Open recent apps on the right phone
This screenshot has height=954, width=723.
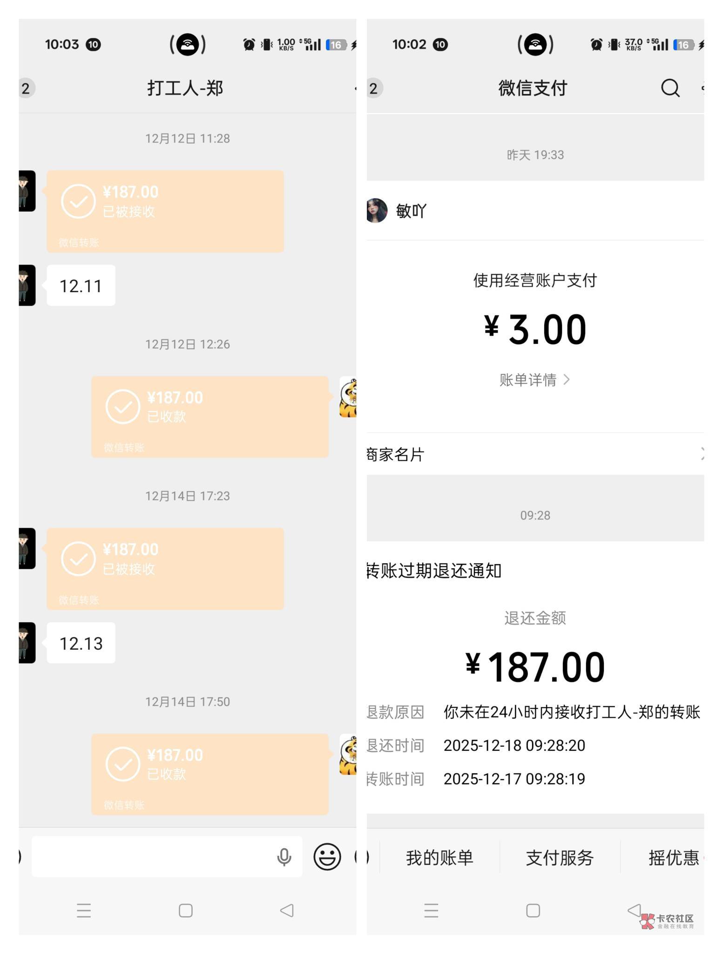pos(431,910)
